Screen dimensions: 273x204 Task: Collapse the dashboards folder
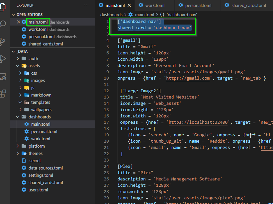point(18,117)
